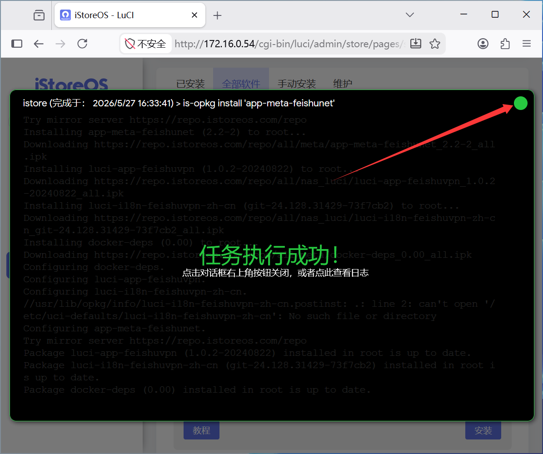The image size is (543, 454).
Task: Open the account profile icon
Action: coord(483,44)
